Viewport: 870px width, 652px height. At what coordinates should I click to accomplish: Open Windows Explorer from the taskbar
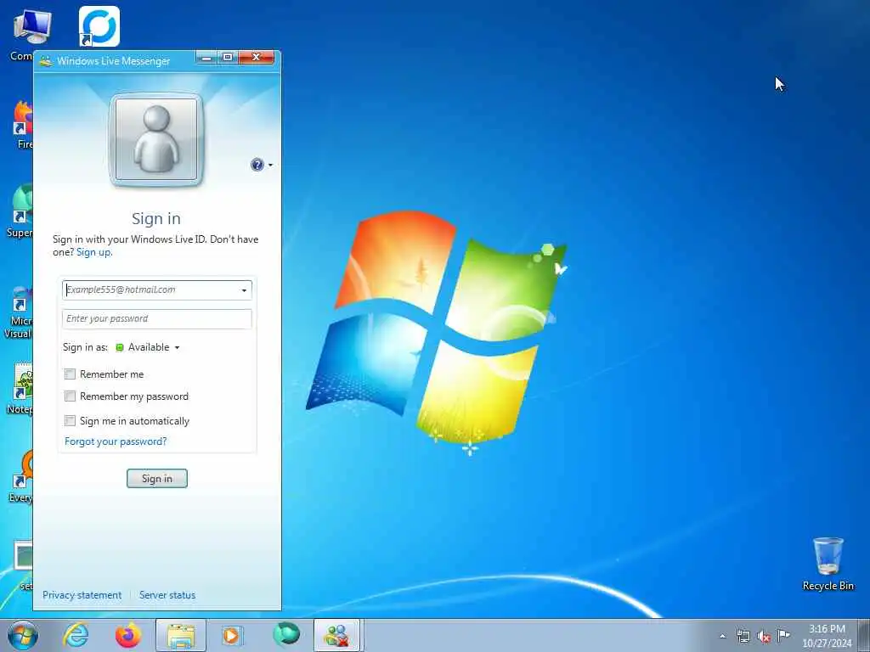click(x=181, y=635)
